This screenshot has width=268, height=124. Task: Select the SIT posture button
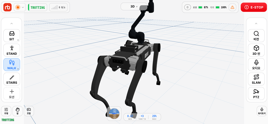(x=12, y=36)
